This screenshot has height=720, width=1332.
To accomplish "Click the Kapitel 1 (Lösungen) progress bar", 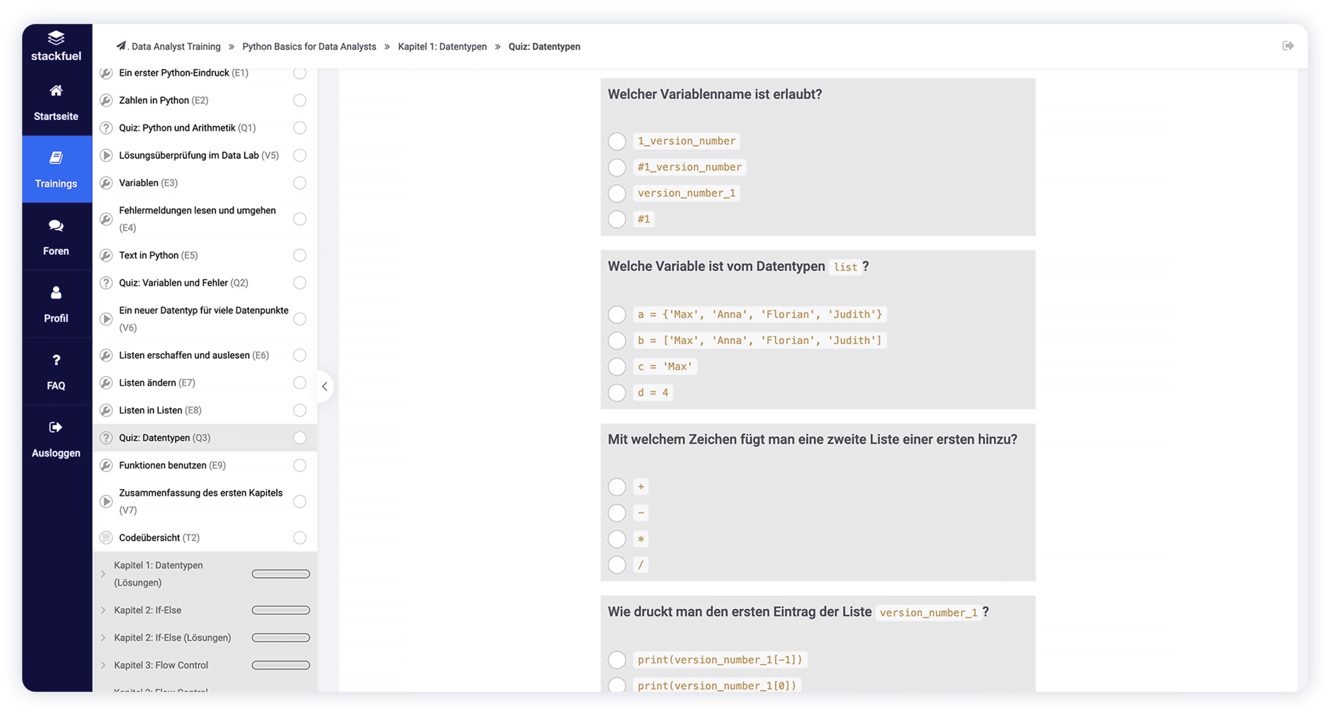I will [280, 574].
